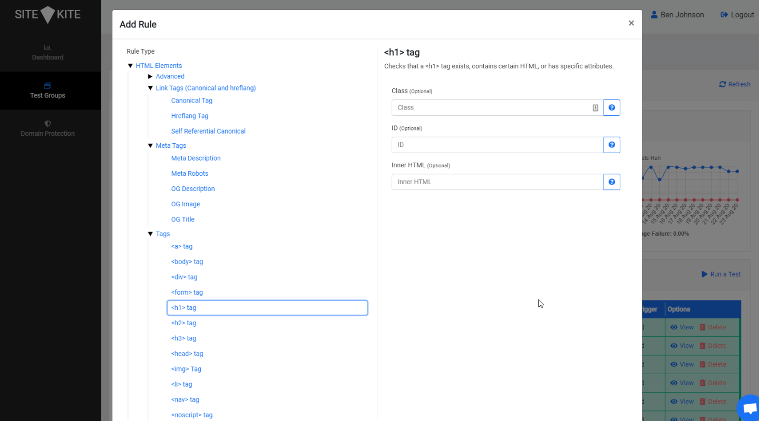Click the Domain Protection shield icon
Image resolution: width=759 pixels, height=421 pixels.
coord(47,124)
